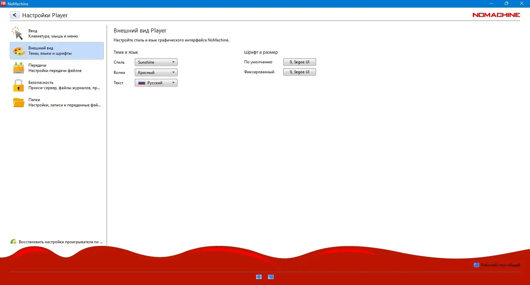Click the shrink-window icon in bottom bar
Viewport: 530px width, 285px height.
(271, 277)
